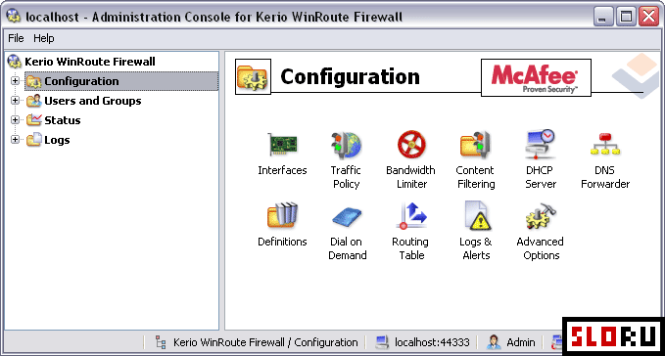Open the Logs & Alerts icon

click(x=477, y=215)
